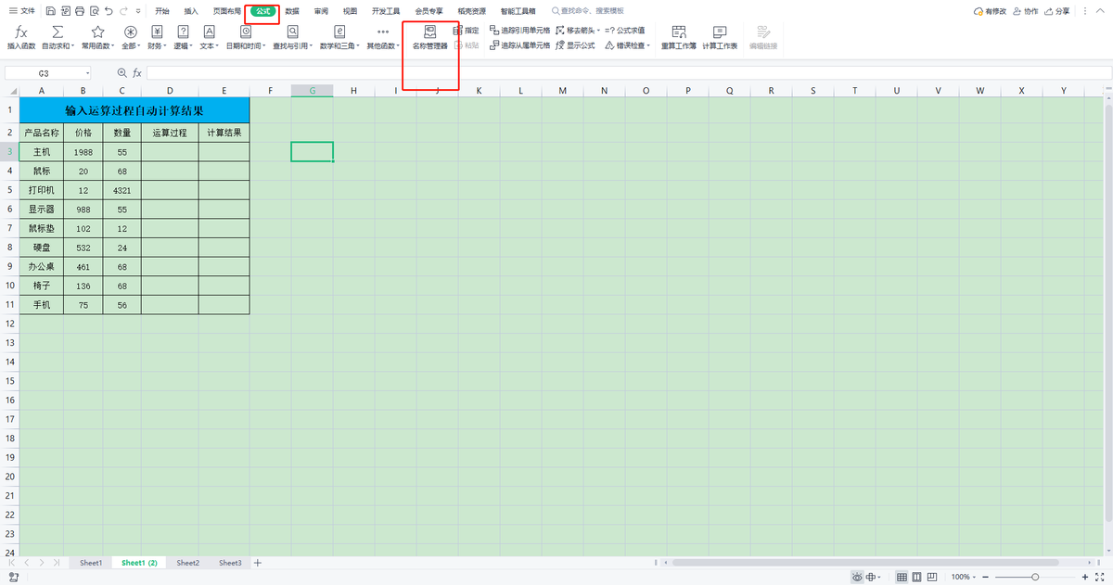
Task: Click the Print Preview icon
Action: point(95,11)
